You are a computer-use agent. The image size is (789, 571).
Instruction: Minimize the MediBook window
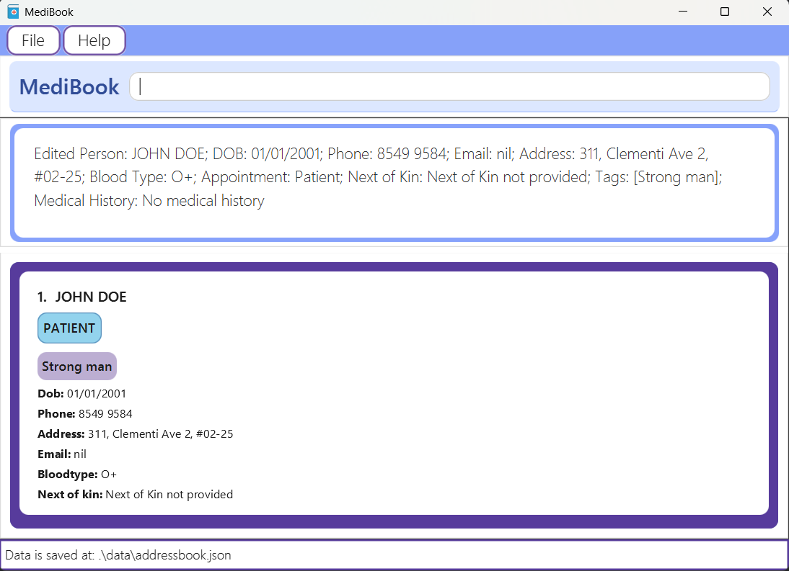tap(683, 12)
